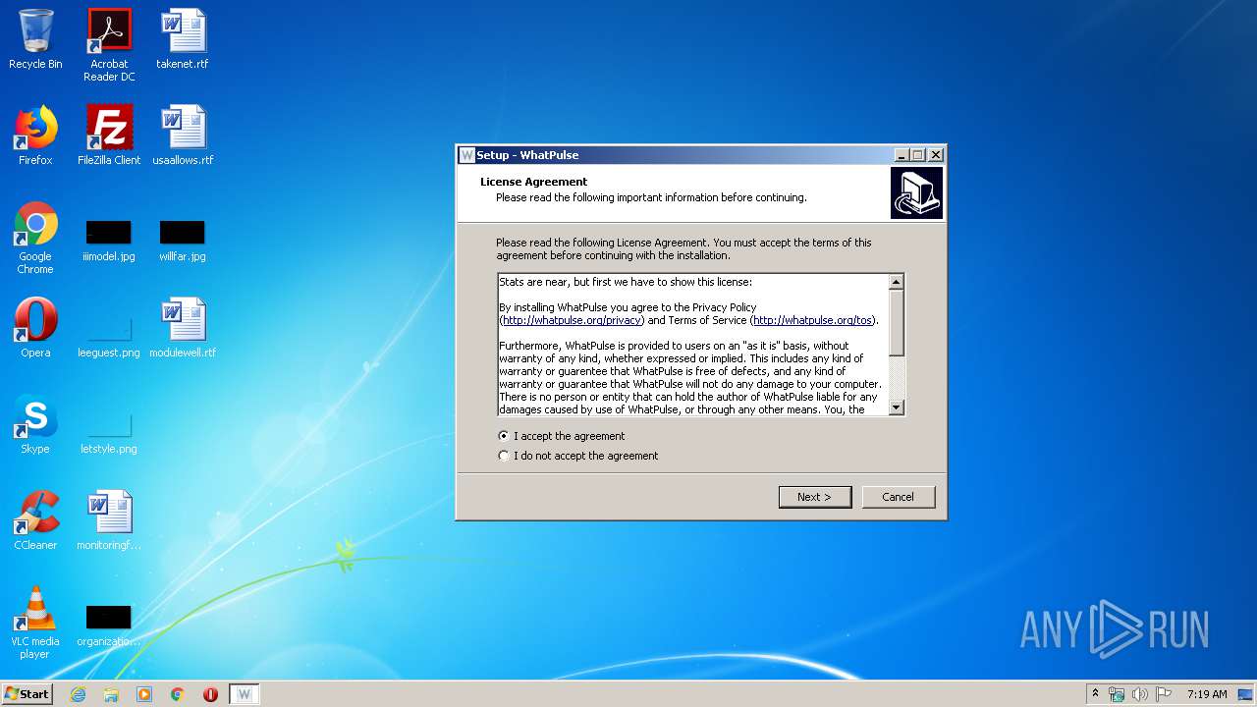Show hidden tray icons arrow
1257x707 pixels.
coord(1095,693)
